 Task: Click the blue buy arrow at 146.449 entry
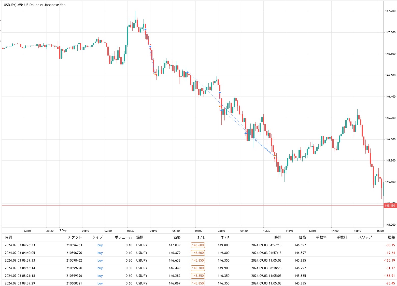tap(220, 92)
